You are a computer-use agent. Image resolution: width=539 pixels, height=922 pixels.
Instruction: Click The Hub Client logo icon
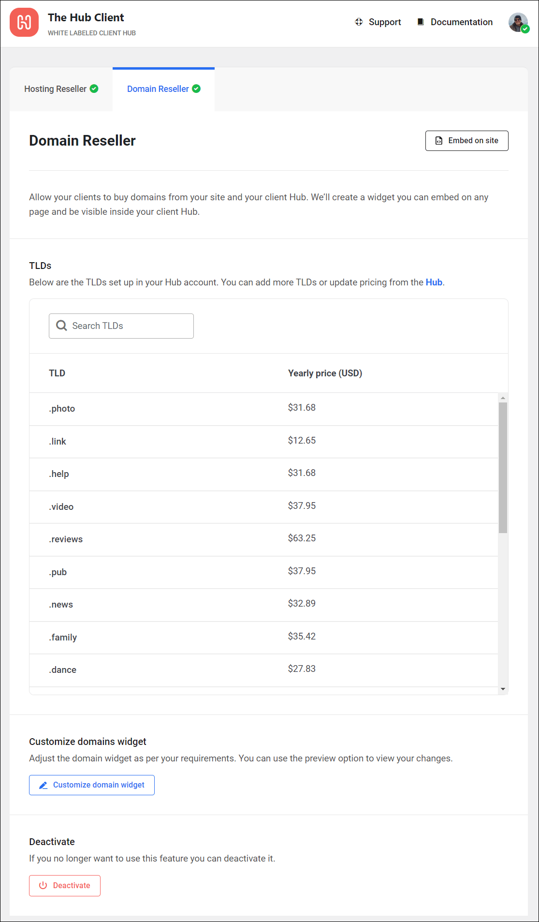pyautogui.click(x=24, y=22)
